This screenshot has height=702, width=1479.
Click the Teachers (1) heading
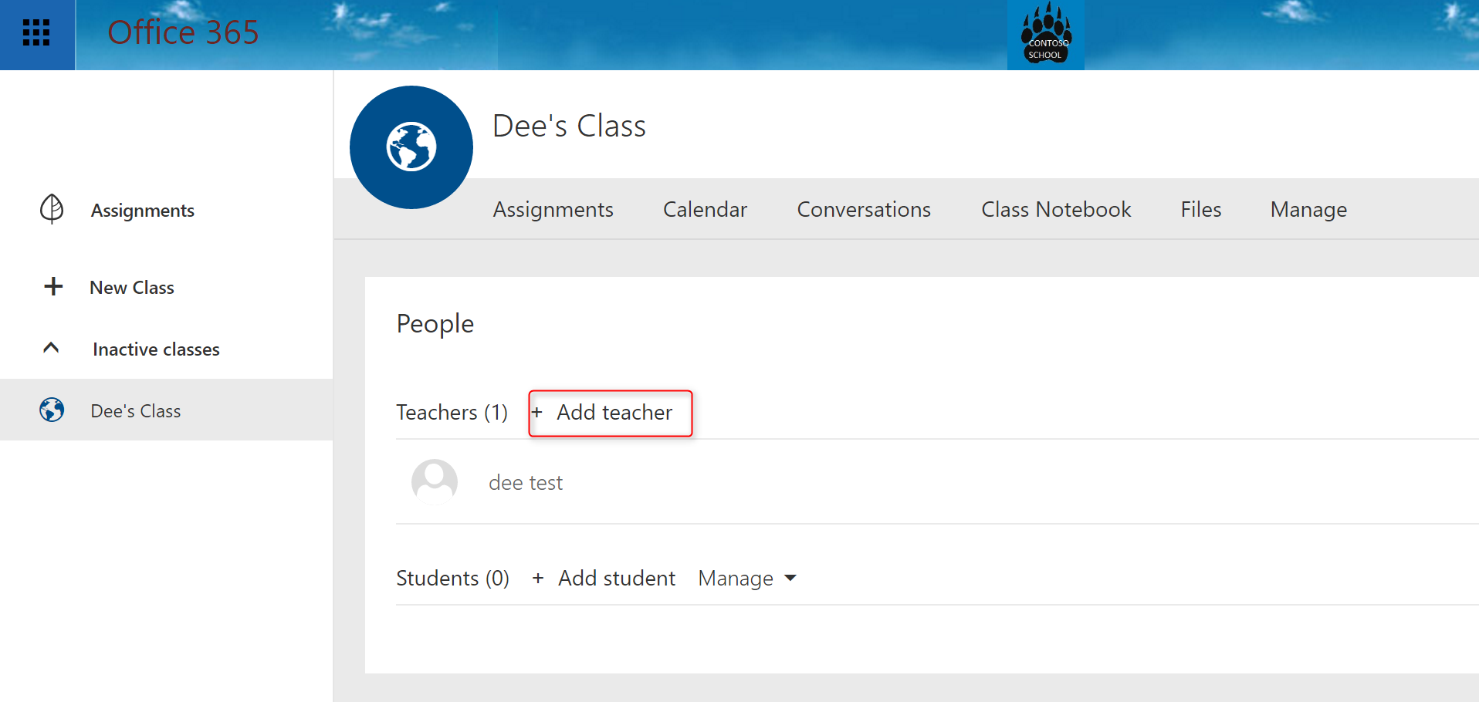[x=452, y=413]
